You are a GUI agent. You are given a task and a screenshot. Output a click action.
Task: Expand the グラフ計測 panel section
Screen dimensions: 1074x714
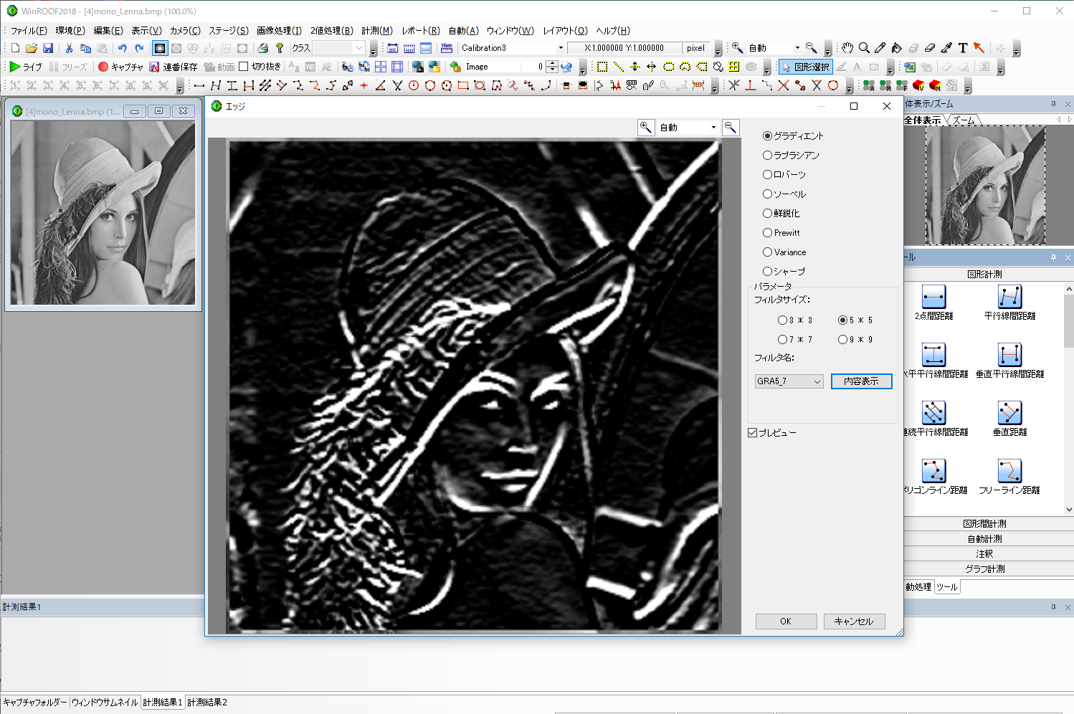(984, 568)
